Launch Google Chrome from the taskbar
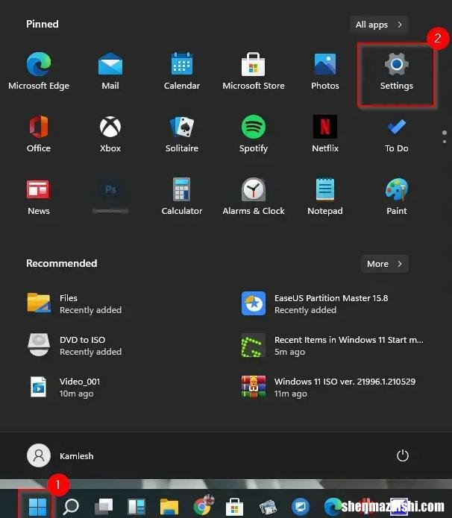Image resolution: width=452 pixels, height=518 pixels. [x=202, y=505]
